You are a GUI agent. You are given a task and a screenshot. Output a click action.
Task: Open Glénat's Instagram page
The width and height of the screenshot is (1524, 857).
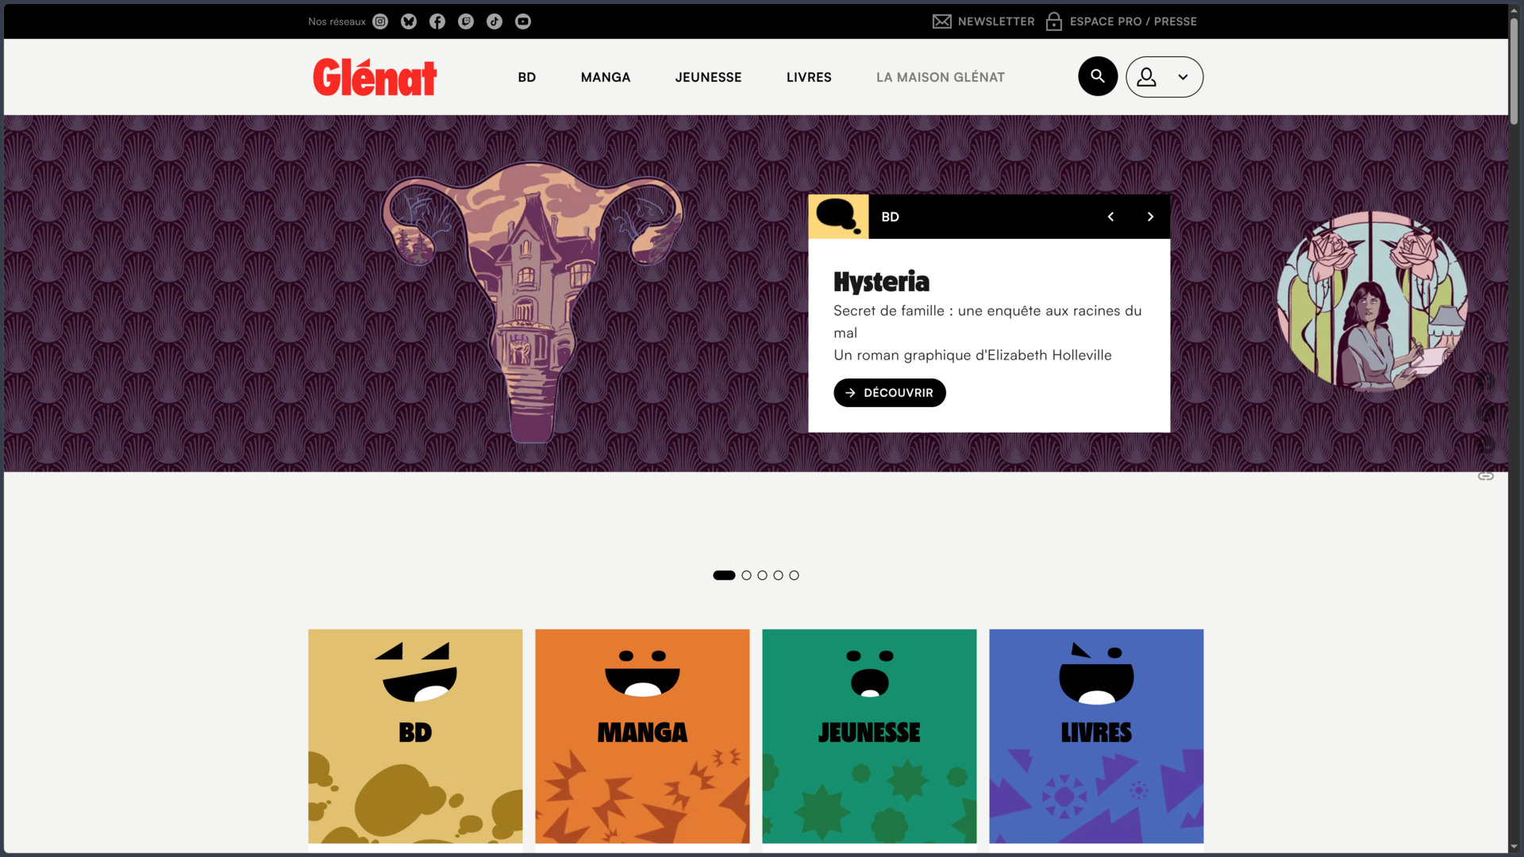click(x=380, y=21)
